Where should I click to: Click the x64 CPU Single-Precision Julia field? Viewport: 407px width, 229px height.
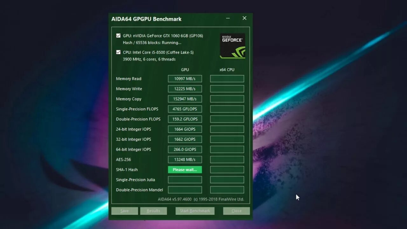coord(227,180)
